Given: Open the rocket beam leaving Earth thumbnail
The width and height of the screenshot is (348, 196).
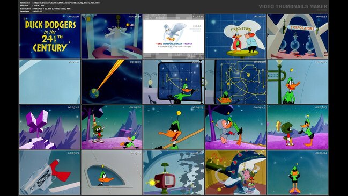Looking at the screenshot, I should click(x=112, y=82).
